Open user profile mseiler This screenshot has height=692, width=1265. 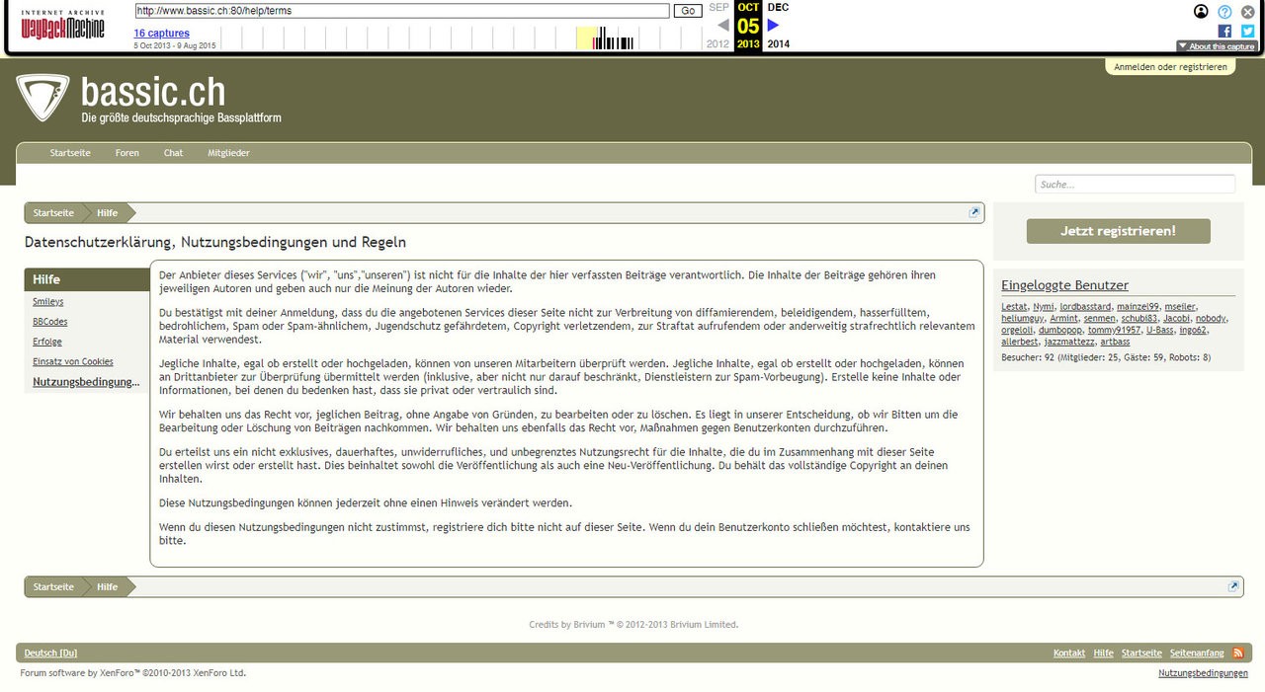(1180, 307)
